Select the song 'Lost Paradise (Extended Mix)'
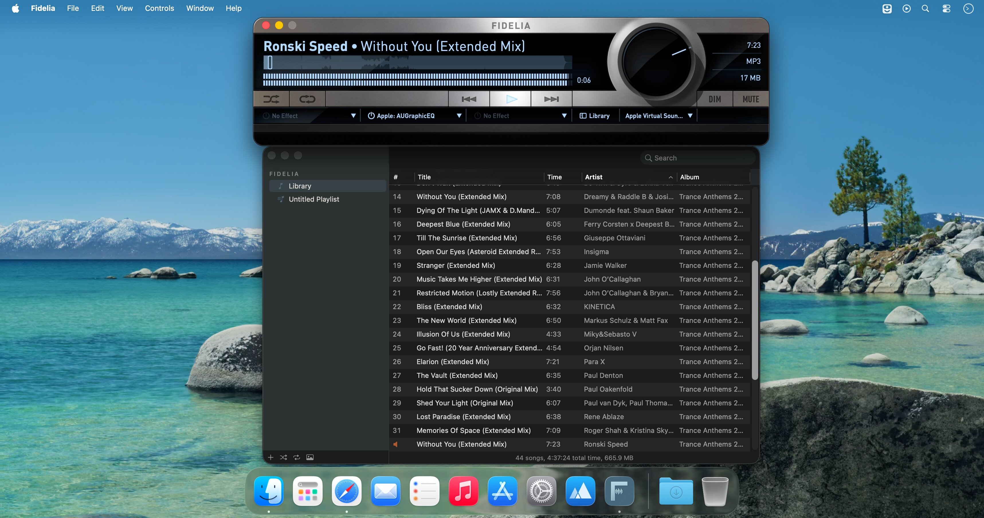The height and width of the screenshot is (518, 984). pyautogui.click(x=570, y=417)
